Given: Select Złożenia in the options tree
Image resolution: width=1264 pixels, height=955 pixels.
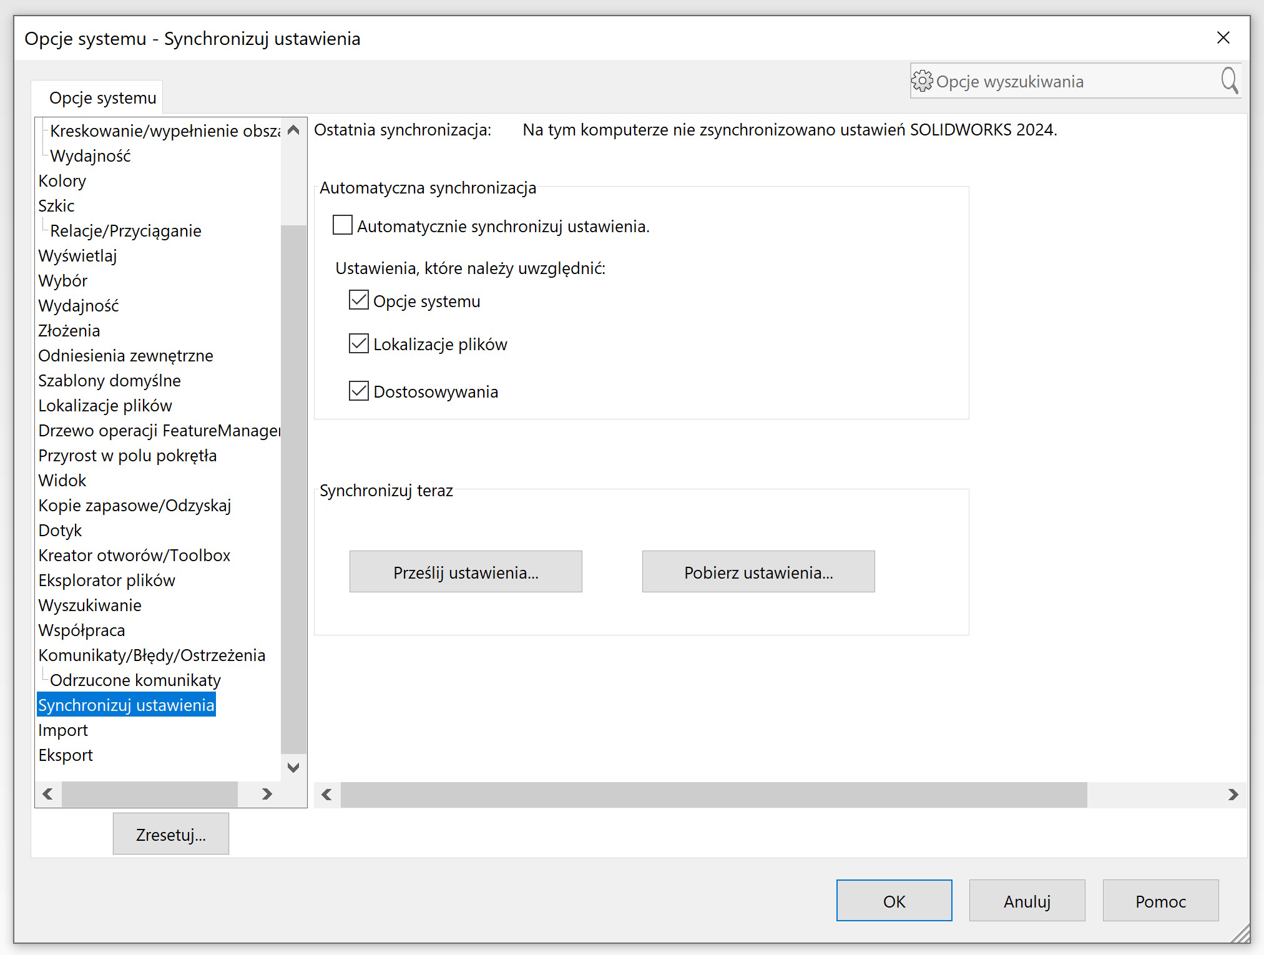Looking at the screenshot, I should click(69, 330).
